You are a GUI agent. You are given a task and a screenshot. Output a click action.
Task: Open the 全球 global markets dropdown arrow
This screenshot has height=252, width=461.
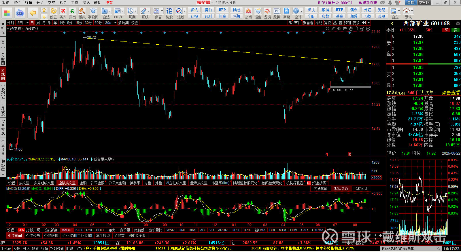click(302, 11)
